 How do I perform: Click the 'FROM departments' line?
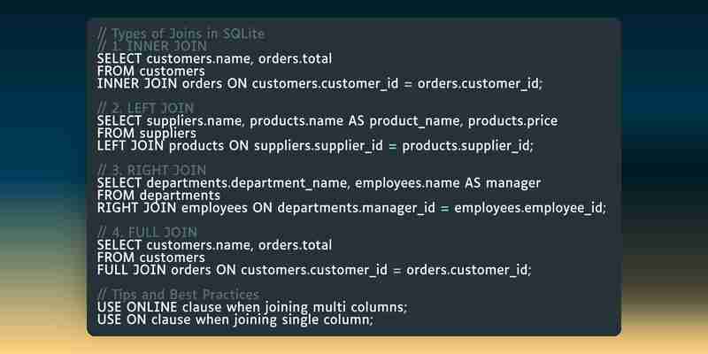158,196
